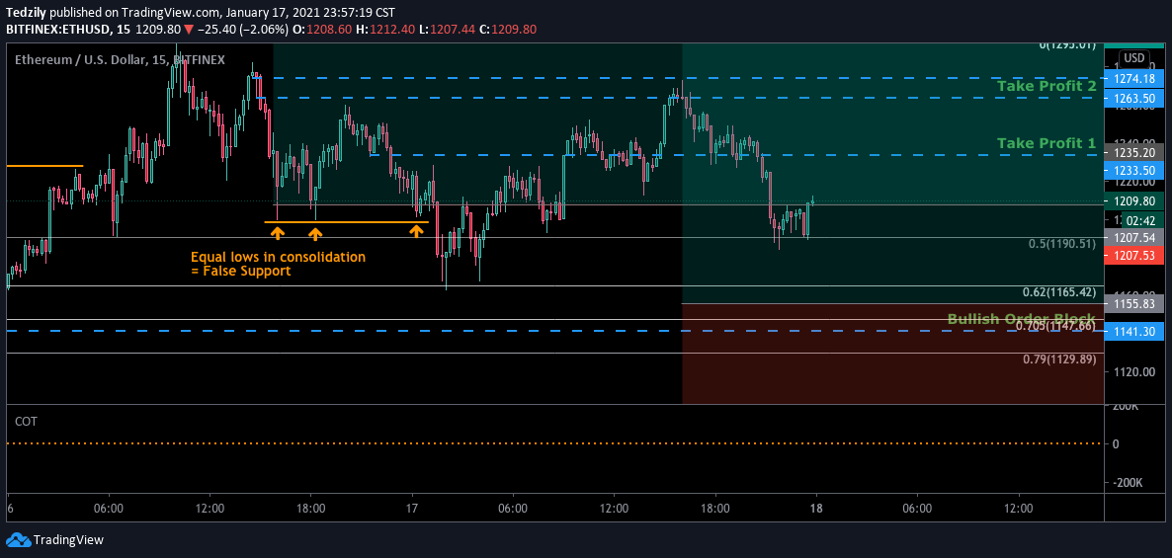1172x558 pixels.
Task: Select the red 1207.53 price label
Action: pyautogui.click(x=1133, y=256)
